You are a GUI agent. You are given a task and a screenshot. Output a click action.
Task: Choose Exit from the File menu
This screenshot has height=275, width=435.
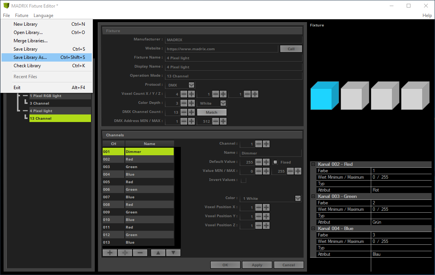[x=46, y=87]
